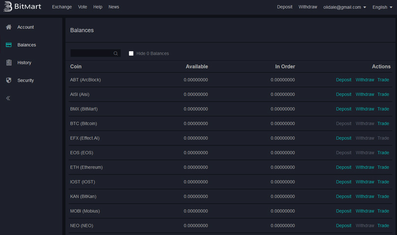Click Withdraw for BMX (BitMart)
This screenshot has height=235, width=397.
click(365, 109)
